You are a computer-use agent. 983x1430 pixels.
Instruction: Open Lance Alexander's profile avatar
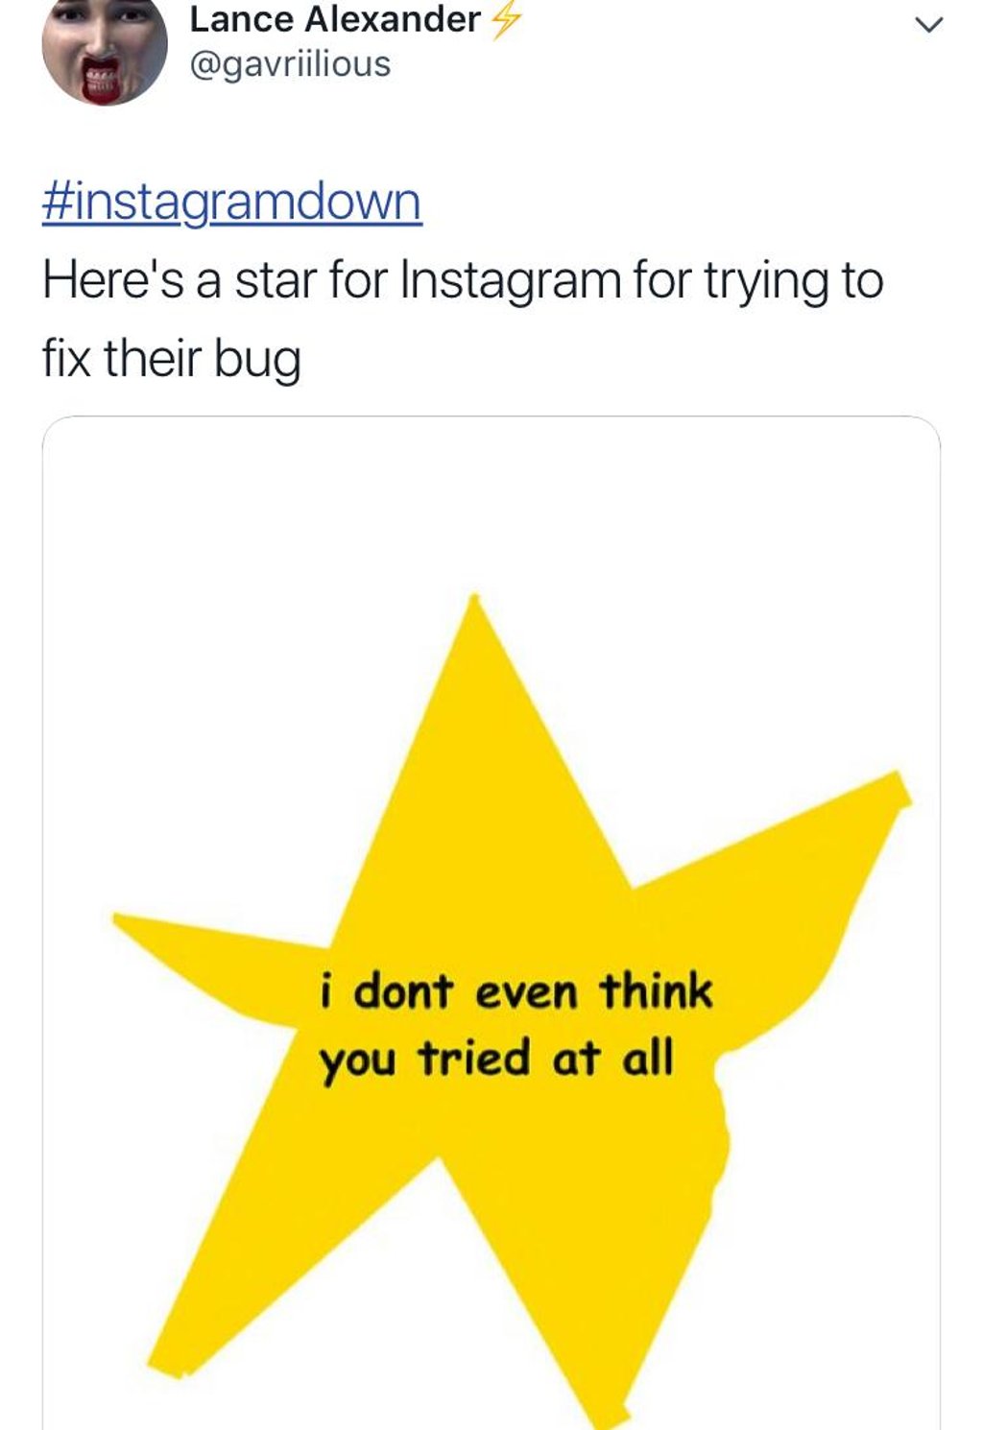point(104,50)
